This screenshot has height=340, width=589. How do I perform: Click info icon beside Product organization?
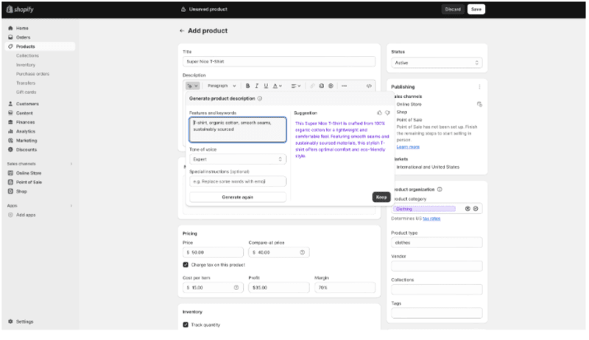[x=440, y=190]
